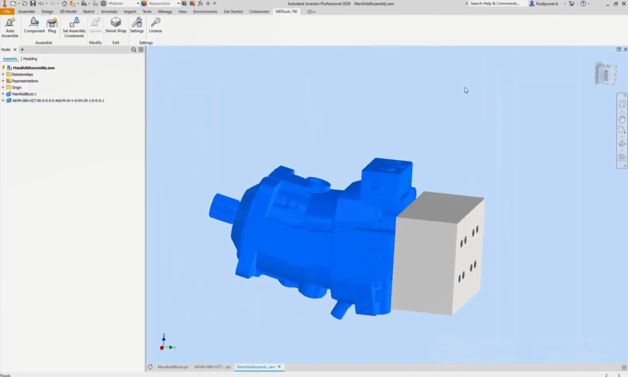Run the Auto Assemble tool
Screen dimensions: 628x377
[x=10, y=27]
